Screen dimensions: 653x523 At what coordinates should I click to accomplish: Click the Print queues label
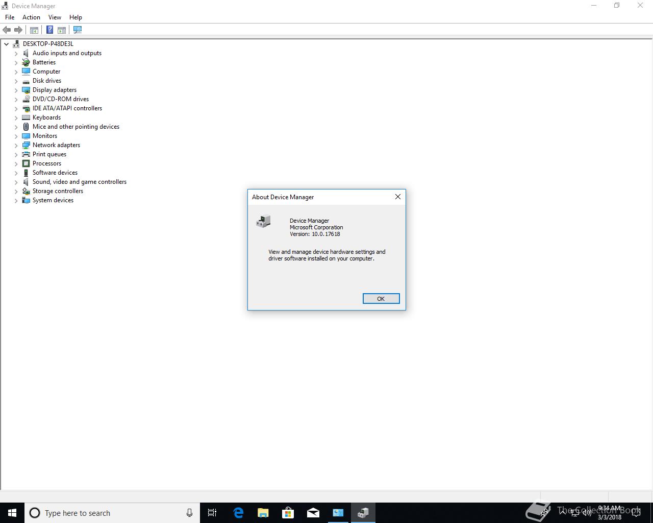pos(49,154)
